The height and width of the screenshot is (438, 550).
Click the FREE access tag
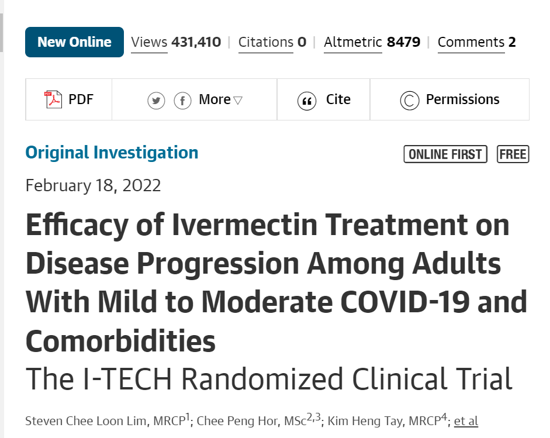pyautogui.click(x=513, y=154)
